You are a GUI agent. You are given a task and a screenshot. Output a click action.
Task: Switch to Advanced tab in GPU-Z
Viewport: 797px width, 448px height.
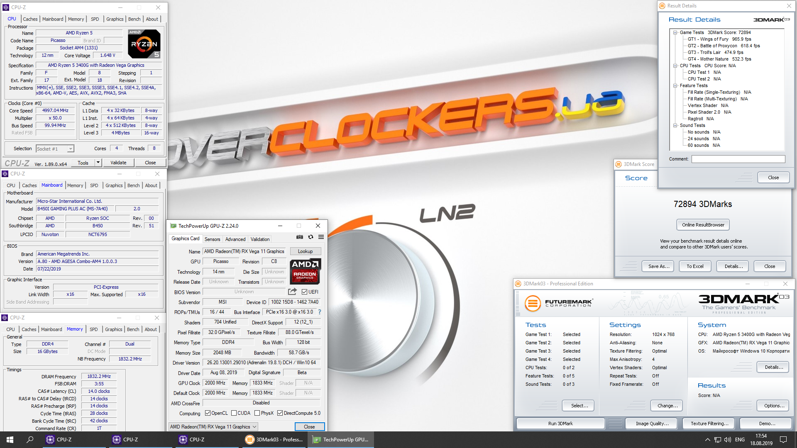tap(235, 239)
